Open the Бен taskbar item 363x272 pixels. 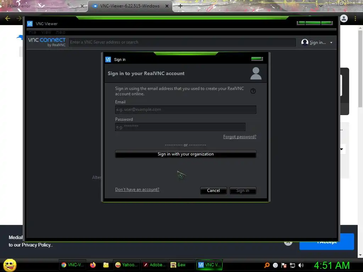pos(181,265)
